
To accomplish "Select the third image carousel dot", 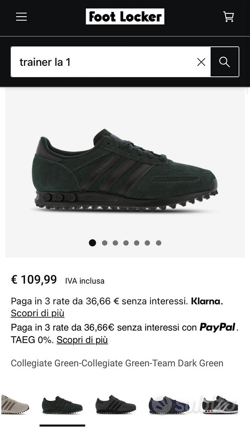I will [115, 243].
